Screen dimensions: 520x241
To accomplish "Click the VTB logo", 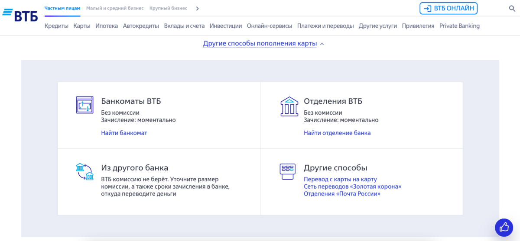I will pos(20,14).
